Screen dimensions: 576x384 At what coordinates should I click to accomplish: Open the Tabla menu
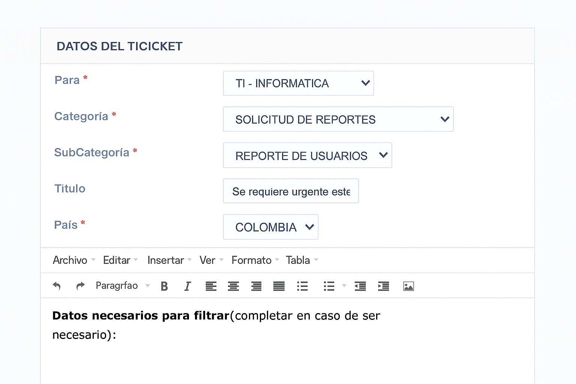[x=298, y=260]
